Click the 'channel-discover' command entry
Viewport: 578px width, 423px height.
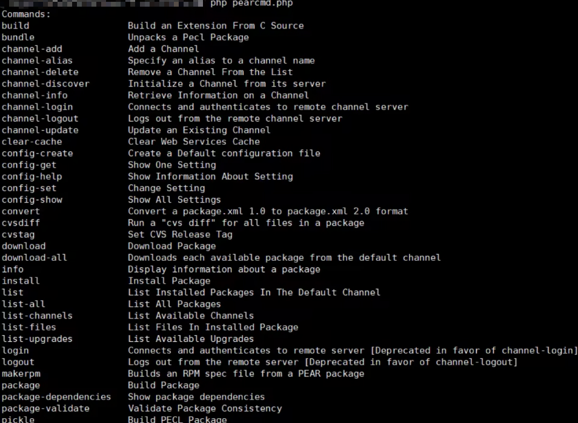[x=45, y=84]
